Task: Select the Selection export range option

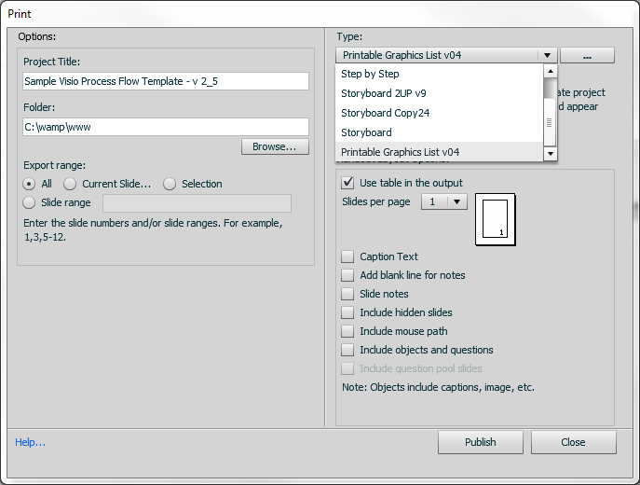Action: (170, 184)
